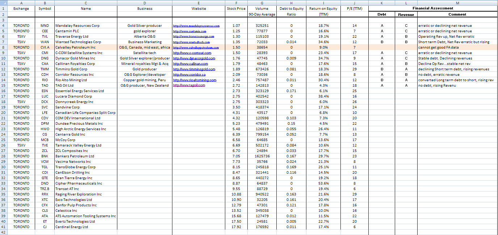
Task: Open the c-comsat.com website link
Action: [192, 53]
